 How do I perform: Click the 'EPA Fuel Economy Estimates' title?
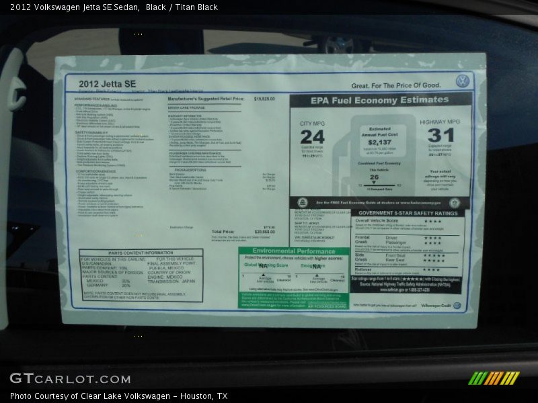point(379,100)
